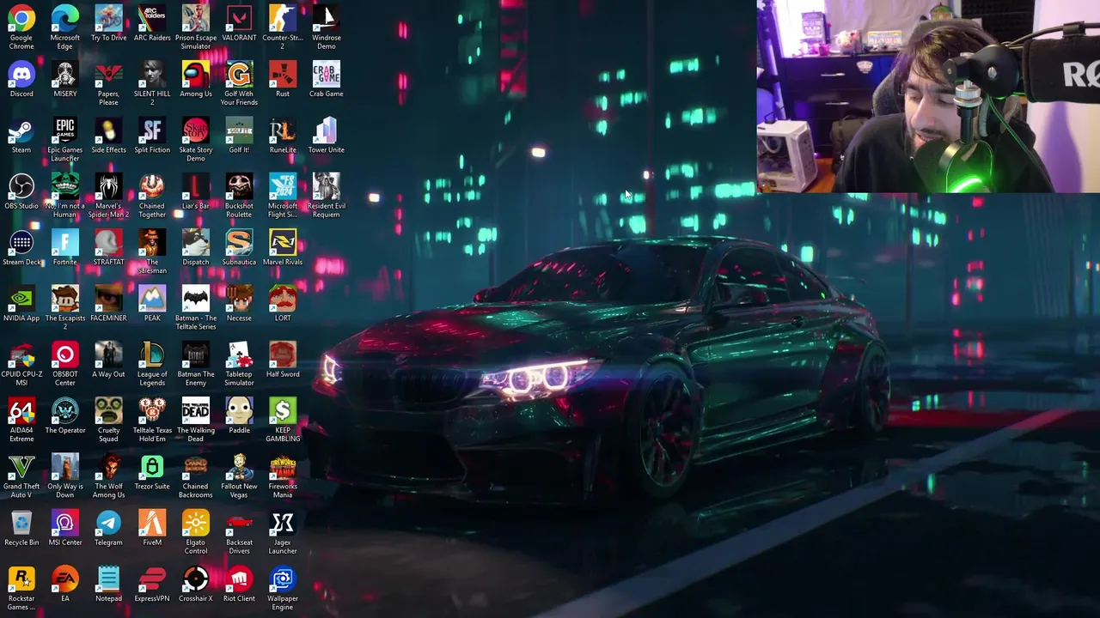Click the League of Legends icon
1100x618 pixels.
pyautogui.click(x=152, y=354)
